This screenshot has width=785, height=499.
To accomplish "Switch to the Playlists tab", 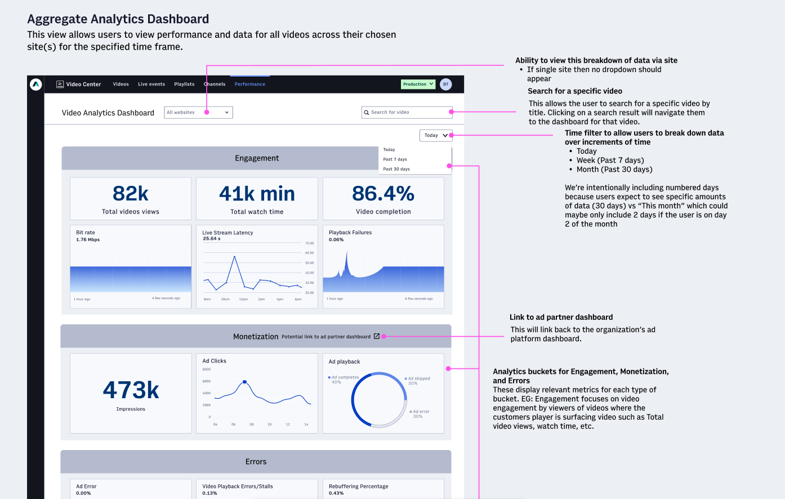I will (184, 84).
